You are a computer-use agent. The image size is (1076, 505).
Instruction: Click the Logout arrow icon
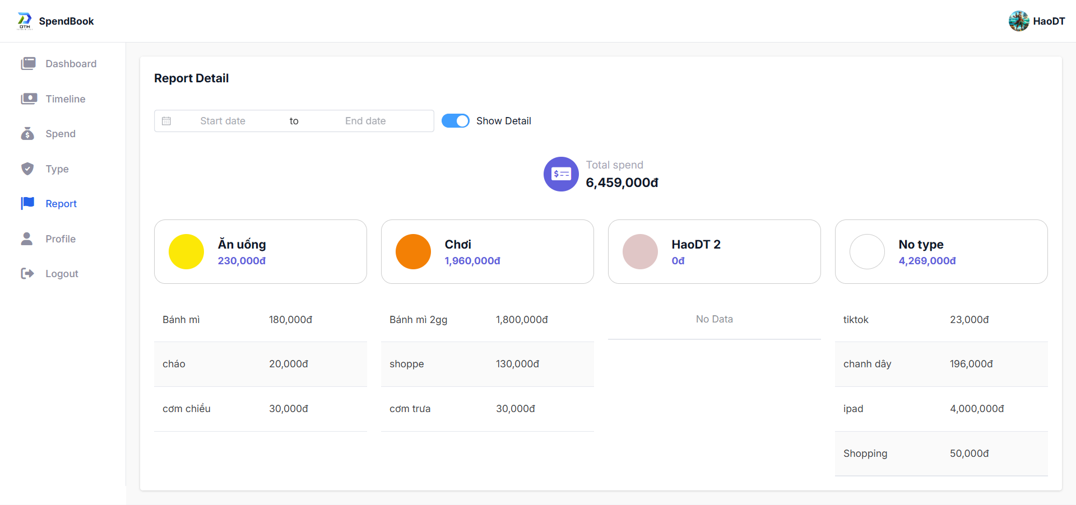[x=27, y=273]
